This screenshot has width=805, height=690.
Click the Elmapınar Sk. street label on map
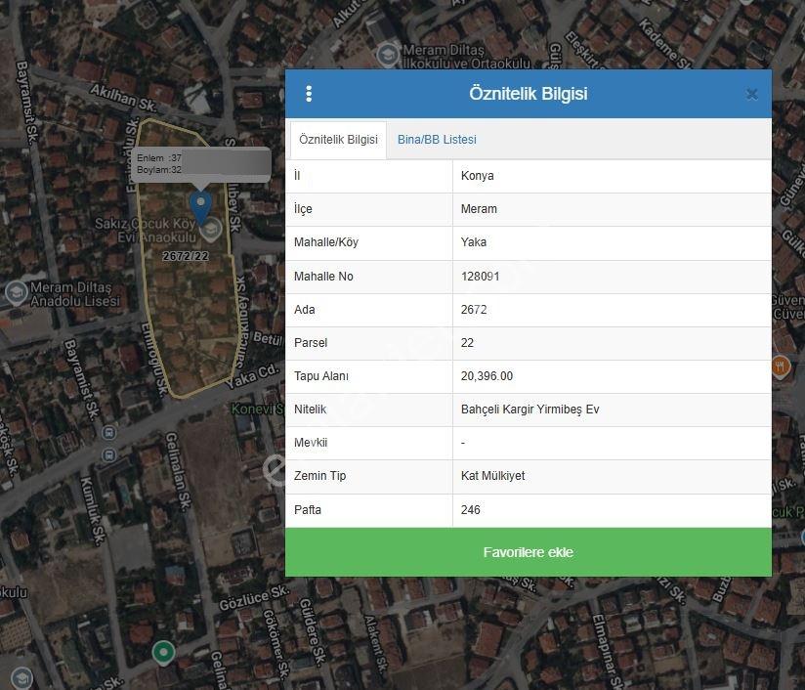(x=608, y=652)
